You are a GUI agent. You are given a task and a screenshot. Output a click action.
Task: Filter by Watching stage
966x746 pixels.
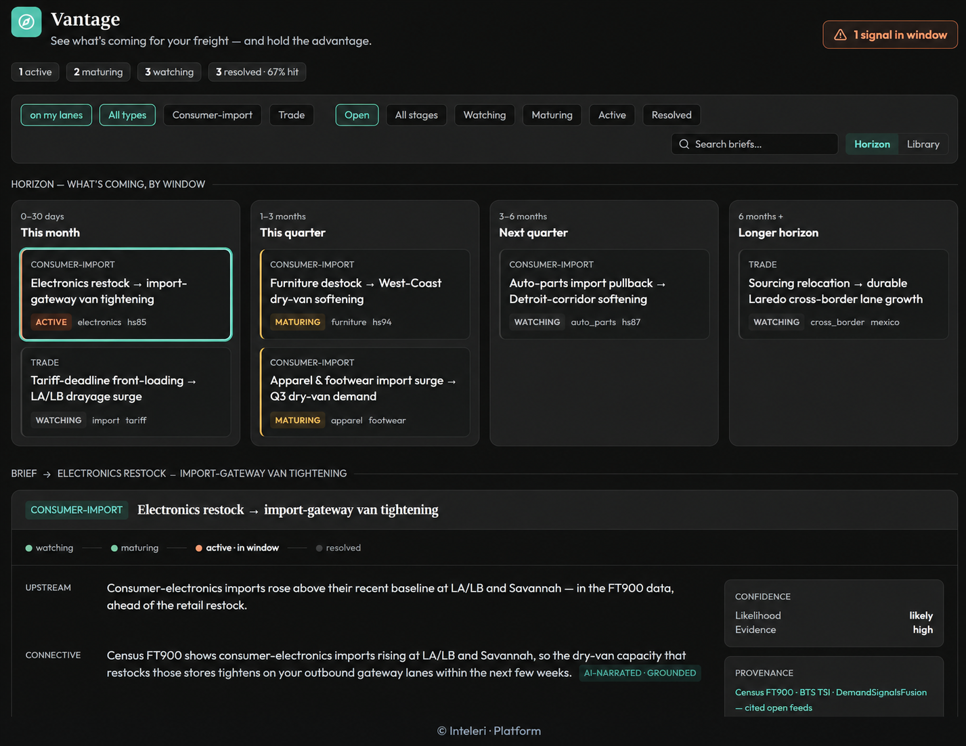[485, 115]
